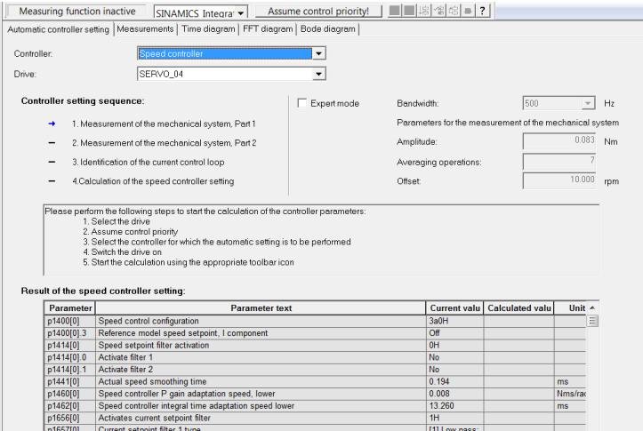Click the Actual speed smoothing time text
Viewport: 643px width, 431px height.
152,381
